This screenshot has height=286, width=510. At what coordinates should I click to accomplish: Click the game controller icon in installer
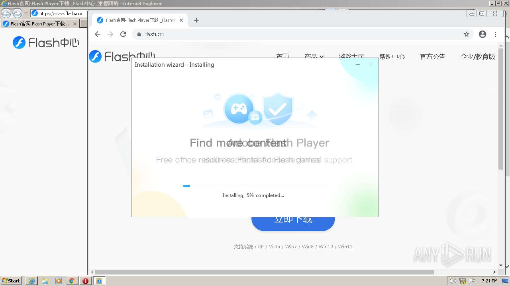click(239, 108)
